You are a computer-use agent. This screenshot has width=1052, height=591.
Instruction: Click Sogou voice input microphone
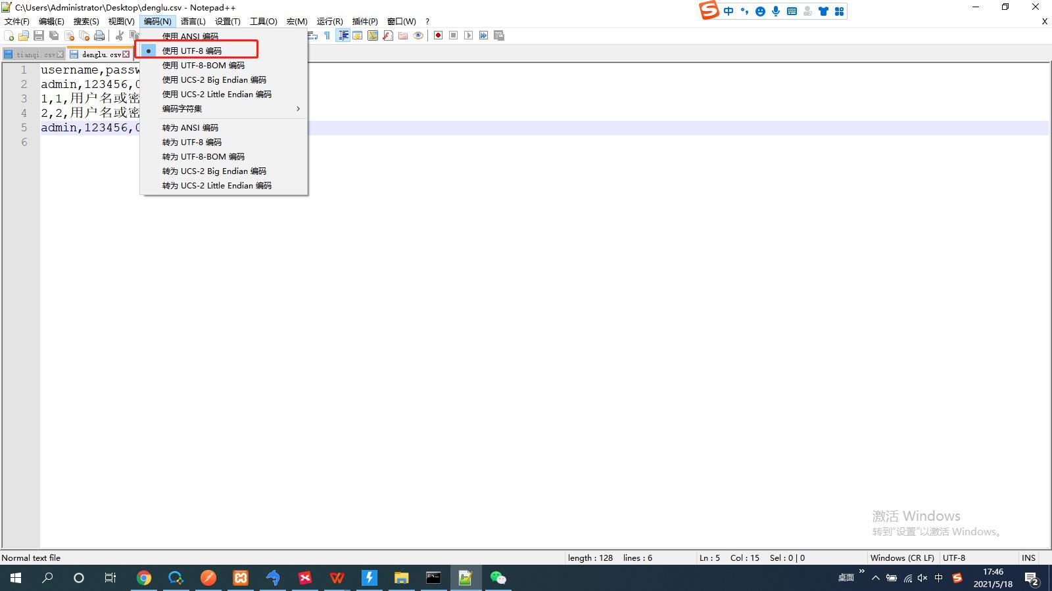(x=777, y=11)
